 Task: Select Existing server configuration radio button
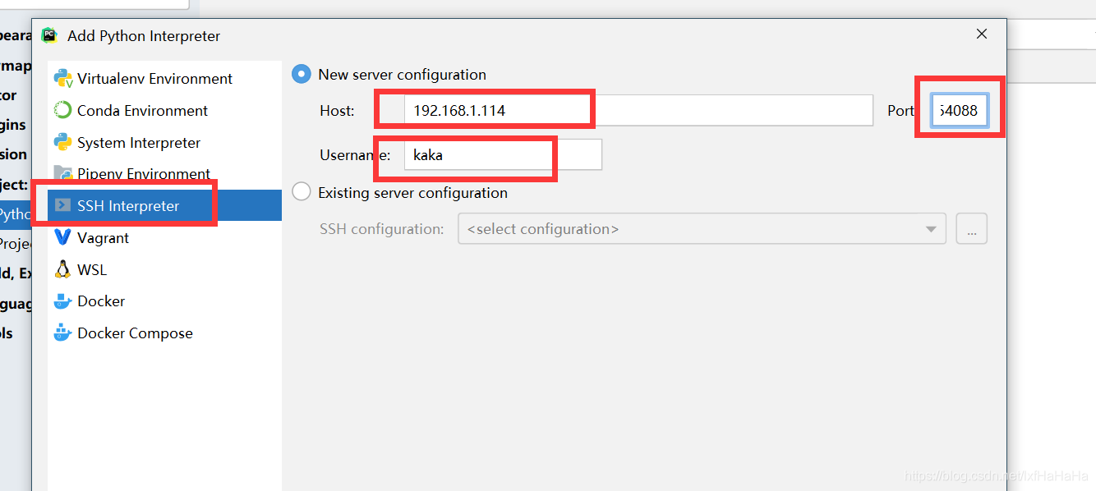[302, 192]
